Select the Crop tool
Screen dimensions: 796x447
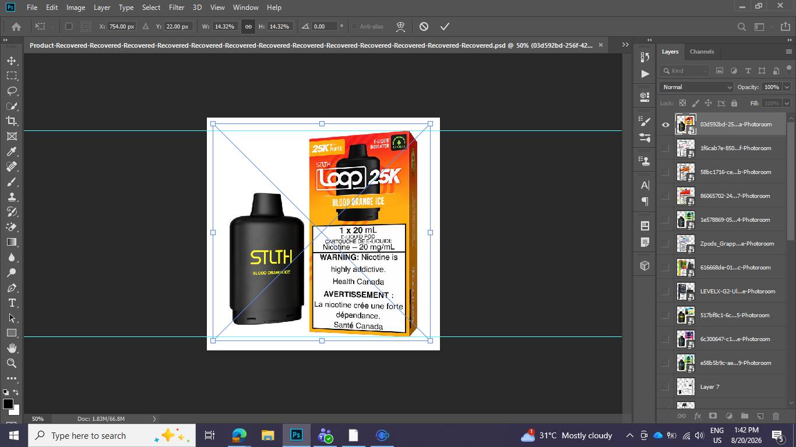[12, 121]
